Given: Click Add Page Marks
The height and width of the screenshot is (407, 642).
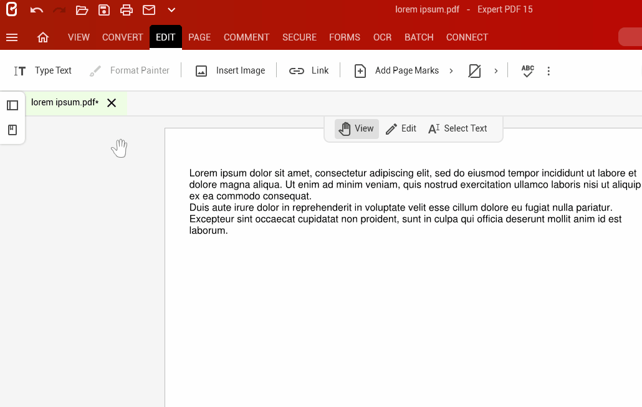Looking at the screenshot, I should click(396, 71).
